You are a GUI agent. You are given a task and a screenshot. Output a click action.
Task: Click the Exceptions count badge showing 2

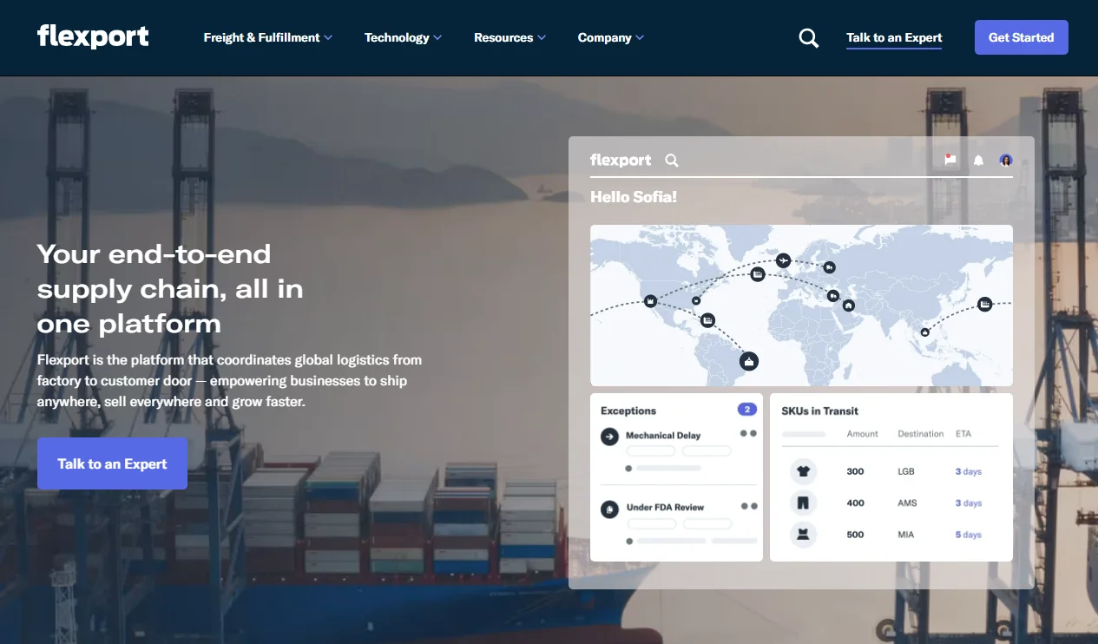click(746, 410)
